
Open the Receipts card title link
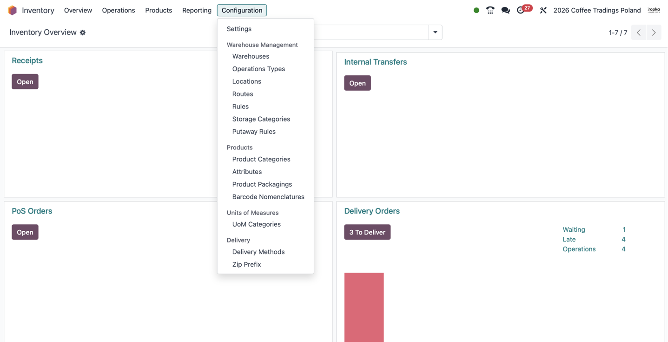tap(27, 60)
